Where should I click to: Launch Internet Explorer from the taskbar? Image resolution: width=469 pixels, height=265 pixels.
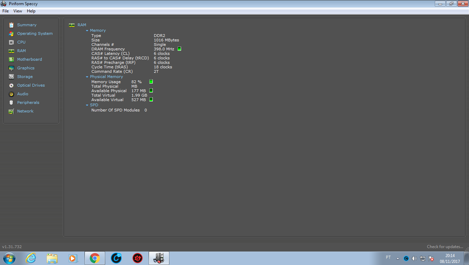pos(31,258)
